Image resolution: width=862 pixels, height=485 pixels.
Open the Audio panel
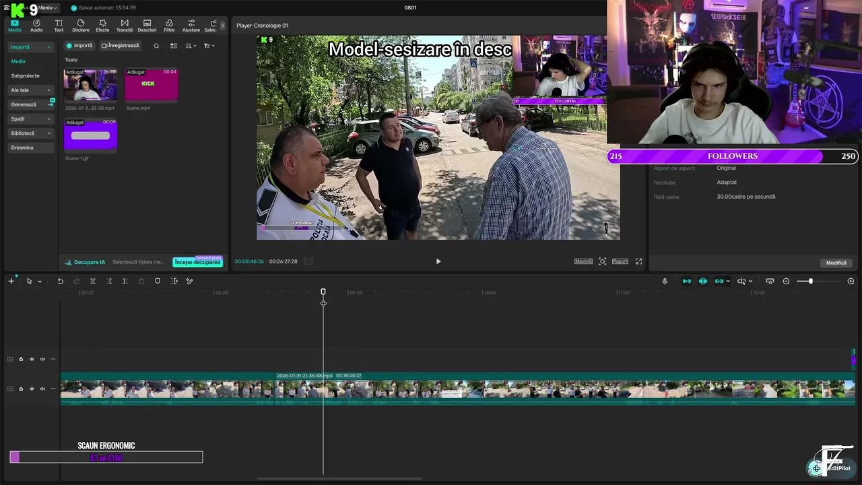pyautogui.click(x=36, y=26)
